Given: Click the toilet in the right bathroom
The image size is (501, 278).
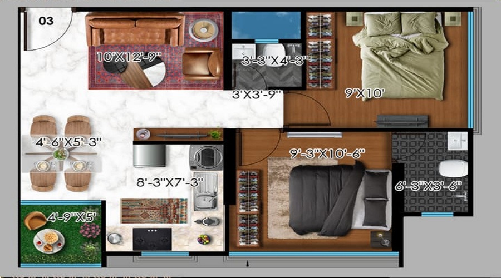Looking at the screenshot, I should tap(453, 168).
